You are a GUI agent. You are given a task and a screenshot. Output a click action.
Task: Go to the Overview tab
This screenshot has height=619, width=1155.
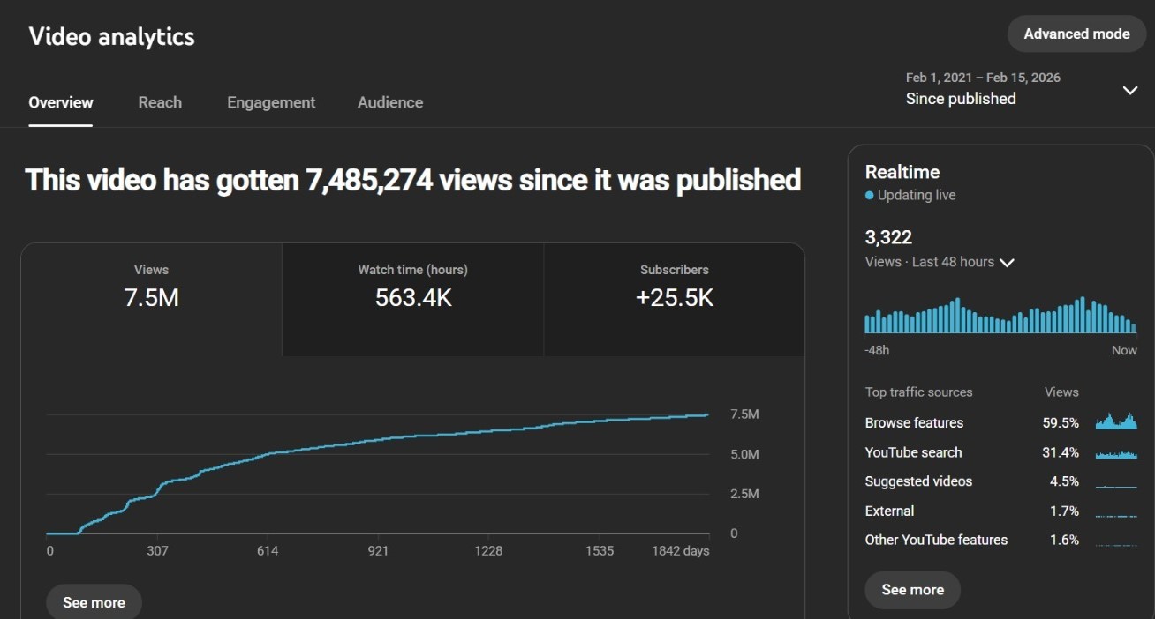click(x=61, y=102)
